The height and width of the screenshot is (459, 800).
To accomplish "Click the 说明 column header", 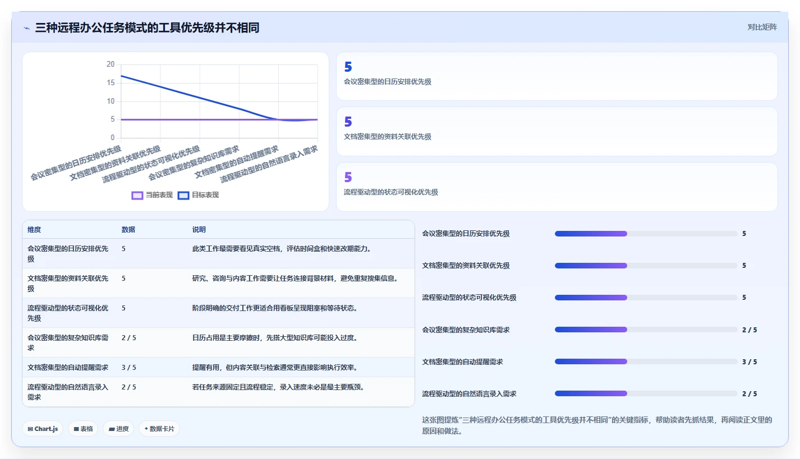I will click(x=199, y=230).
